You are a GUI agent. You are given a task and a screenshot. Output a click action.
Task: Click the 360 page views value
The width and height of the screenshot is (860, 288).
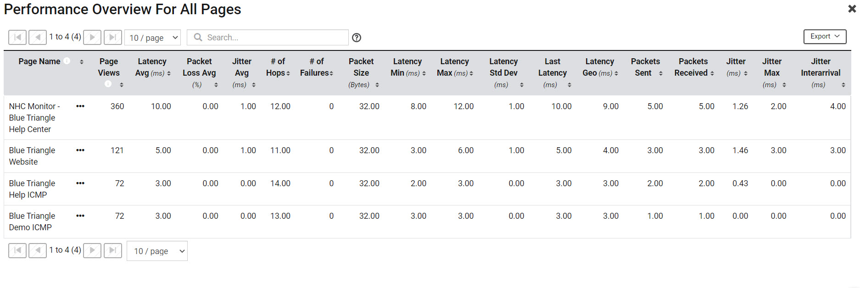pyautogui.click(x=117, y=106)
